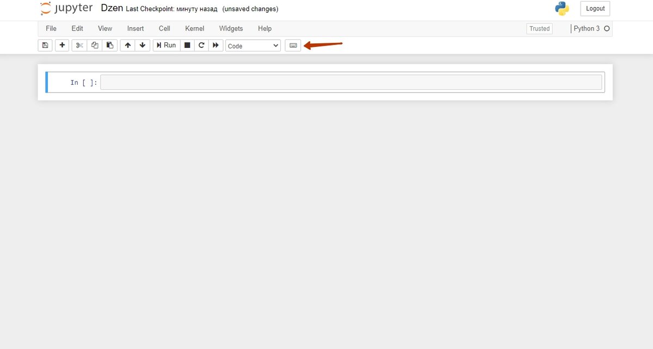Open the Help menu

264,28
